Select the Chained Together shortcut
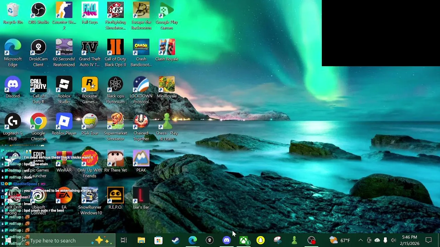The image size is (440, 247). click(x=141, y=127)
